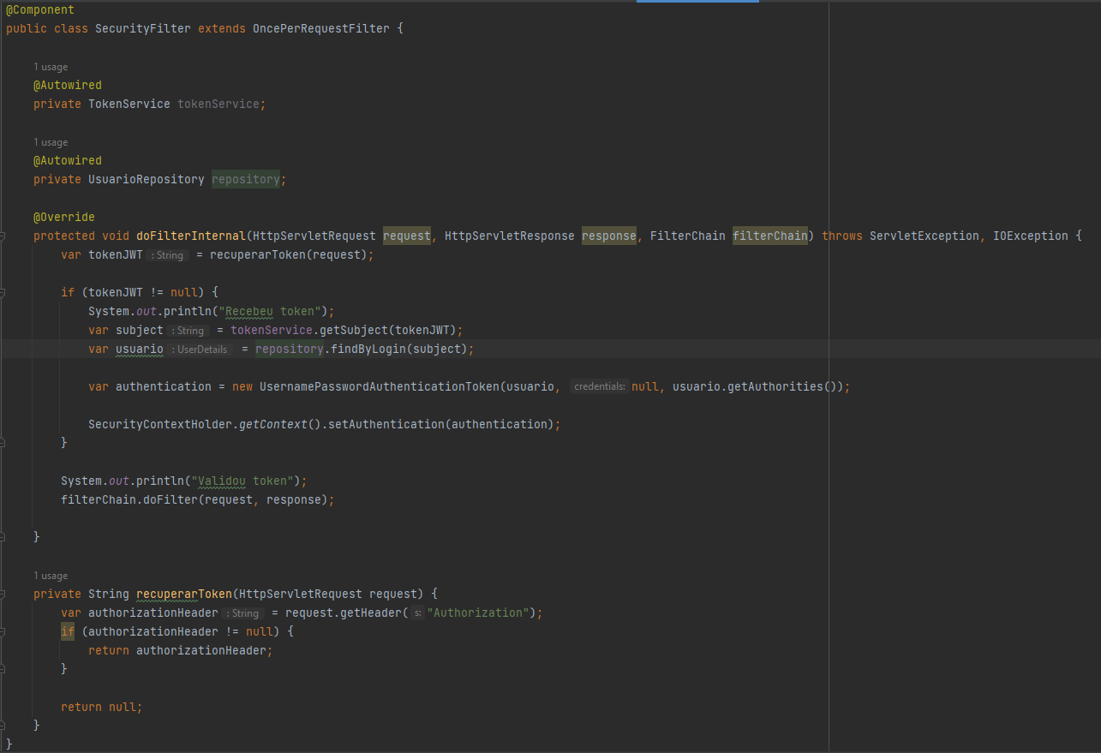Open the '1 usage' hint above recuperarToken method

[x=51, y=576]
